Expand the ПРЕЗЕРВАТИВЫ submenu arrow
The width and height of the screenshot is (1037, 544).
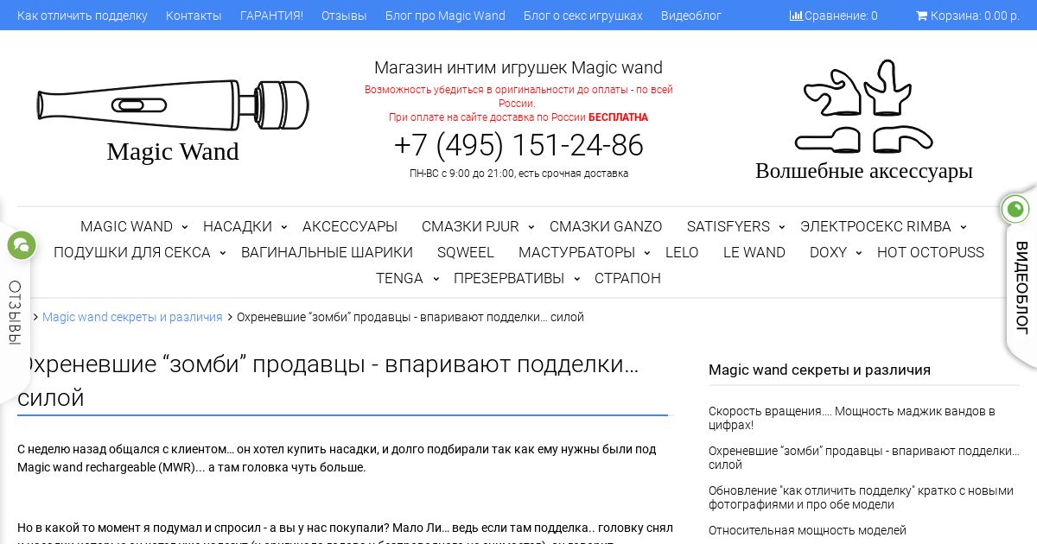click(x=576, y=279)
